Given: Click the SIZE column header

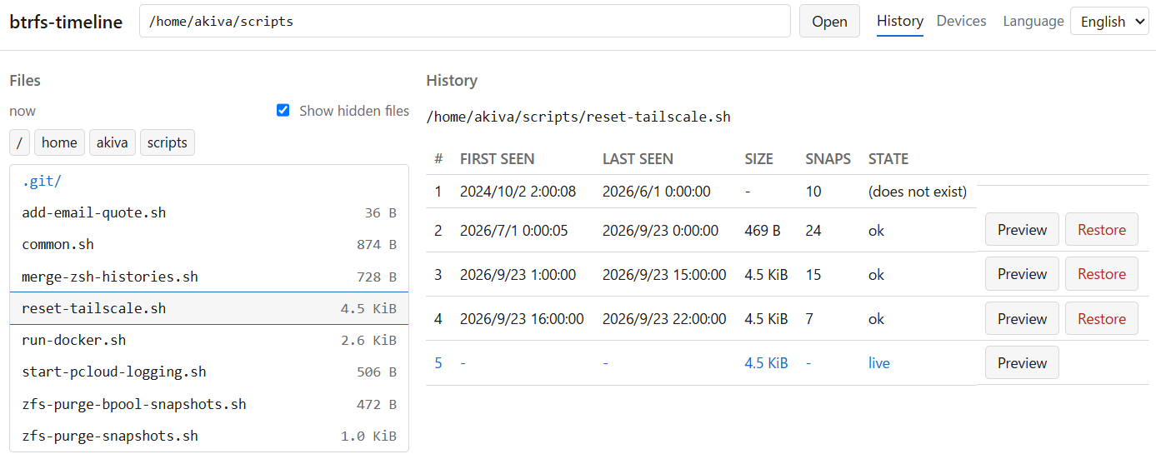Looking at the screenshot, I should point(759,159).
